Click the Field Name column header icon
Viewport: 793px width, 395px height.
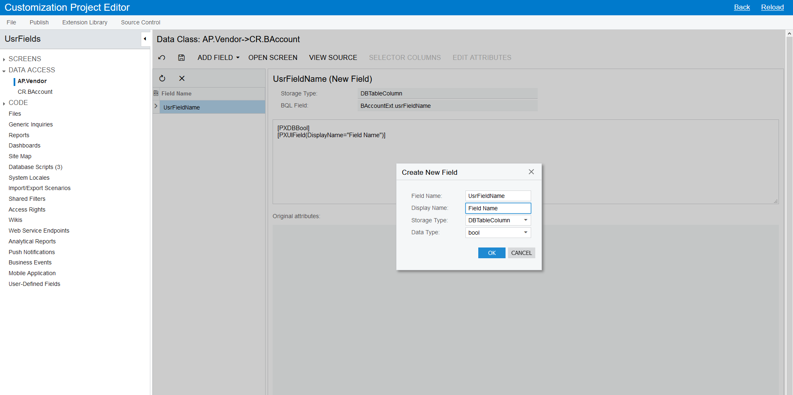156,93
